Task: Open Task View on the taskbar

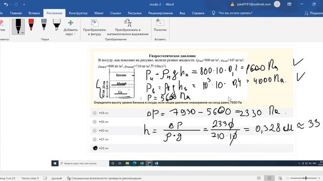Action: [x=120, y=163]
